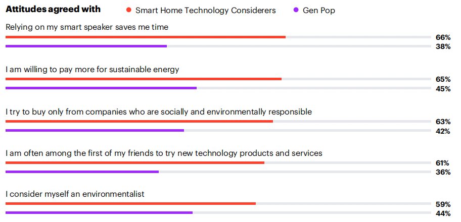Click the first to try new technology statement
The width and height of the screenshot is (461, 222).
point(164,153)
